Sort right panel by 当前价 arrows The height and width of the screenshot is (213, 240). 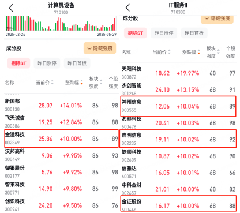pos(169,52)
